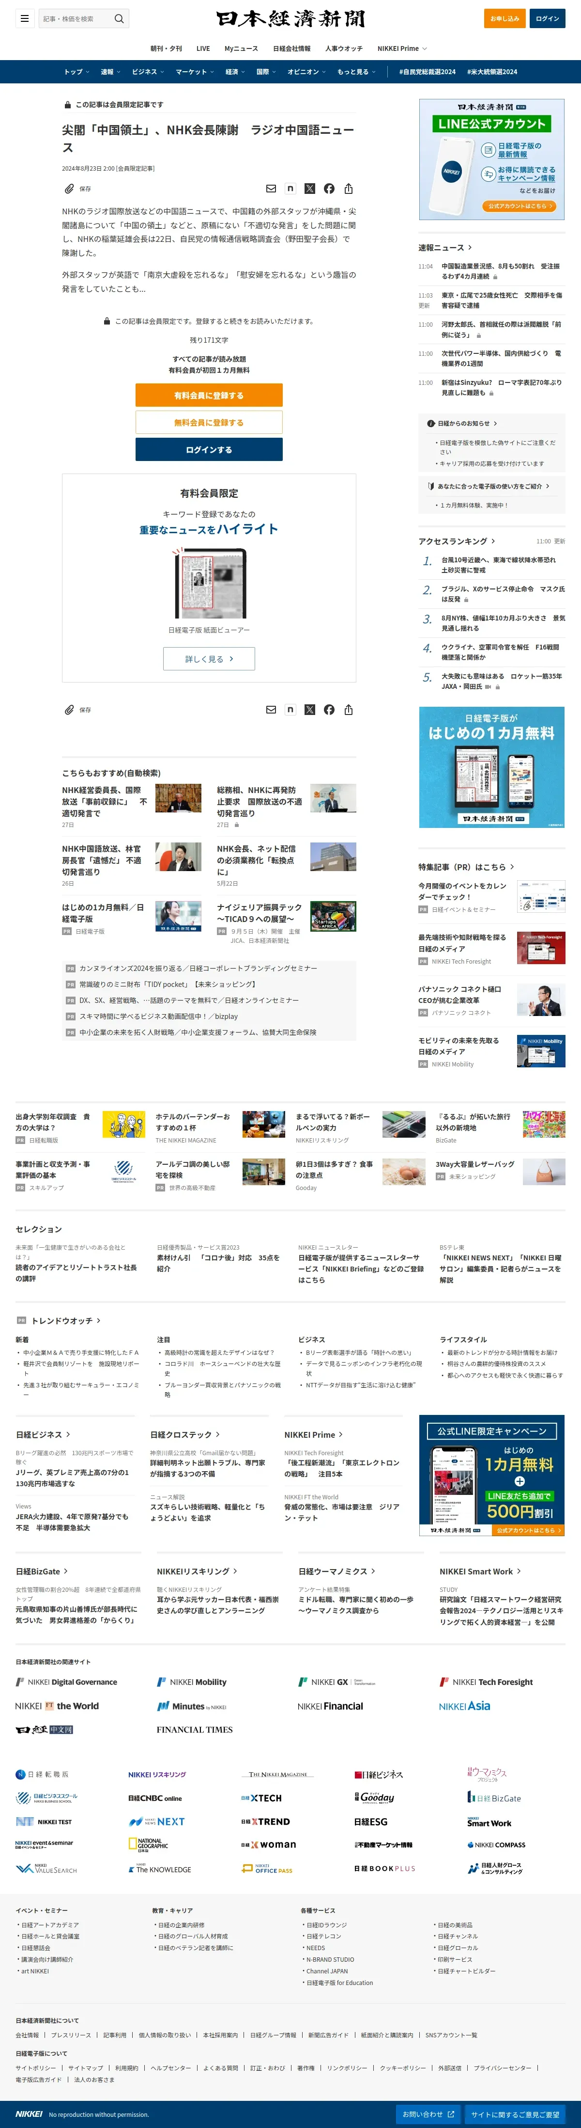Open LINE公式アカウント banner ad
Image resolution: width=581 pixels, height=2128 pixels.
pyautogui.click(x=492, y=159)
